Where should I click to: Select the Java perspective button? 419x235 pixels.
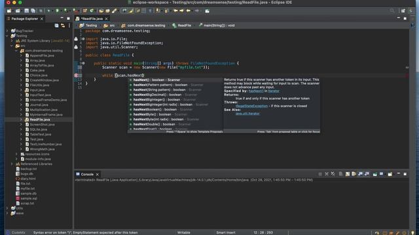point(410,10)
